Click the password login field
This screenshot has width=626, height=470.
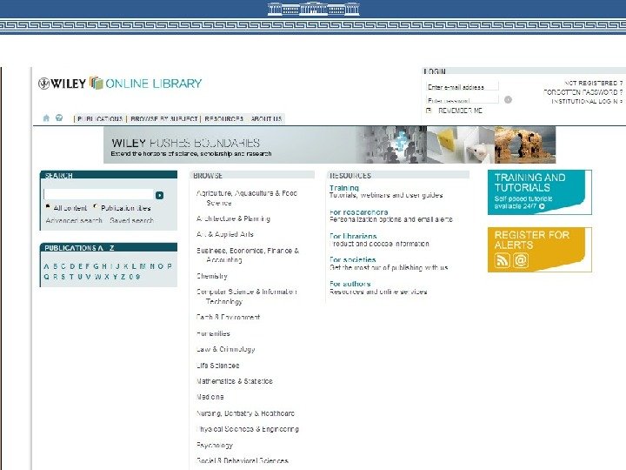(x=463, y=100)
